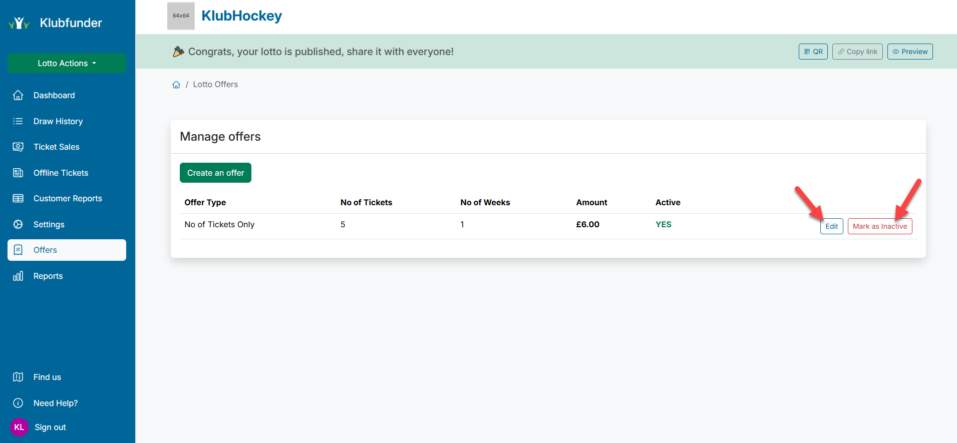Image resolution: width=957 pixels, height=443 pixels.
Task: Open Dashboard from the sidebar
Action: [54, 95]
